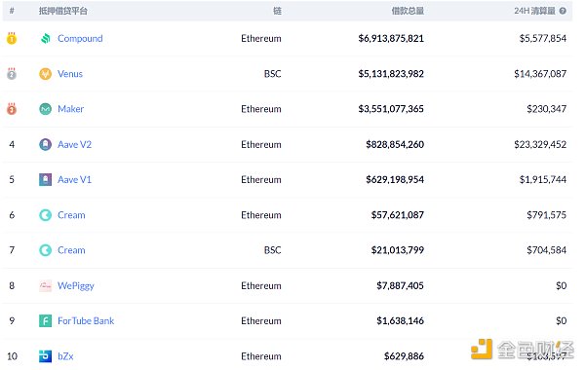
Task: Open the bZx platform link
Action: (65, 356)
